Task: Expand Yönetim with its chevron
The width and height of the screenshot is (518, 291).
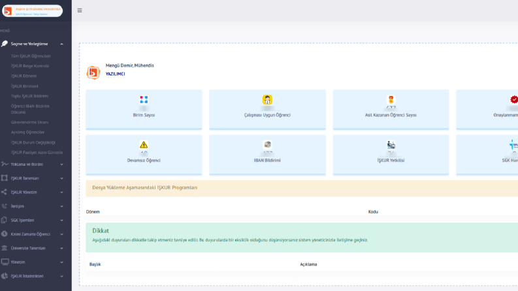Action: click(x=62, y=262)
